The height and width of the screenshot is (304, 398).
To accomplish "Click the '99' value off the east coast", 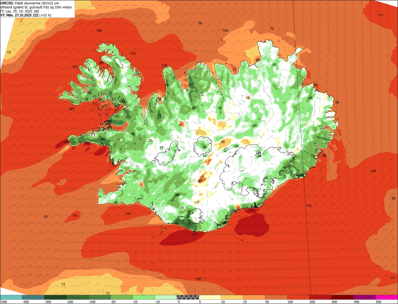I will pyautogui.click(x=337, y=102).
